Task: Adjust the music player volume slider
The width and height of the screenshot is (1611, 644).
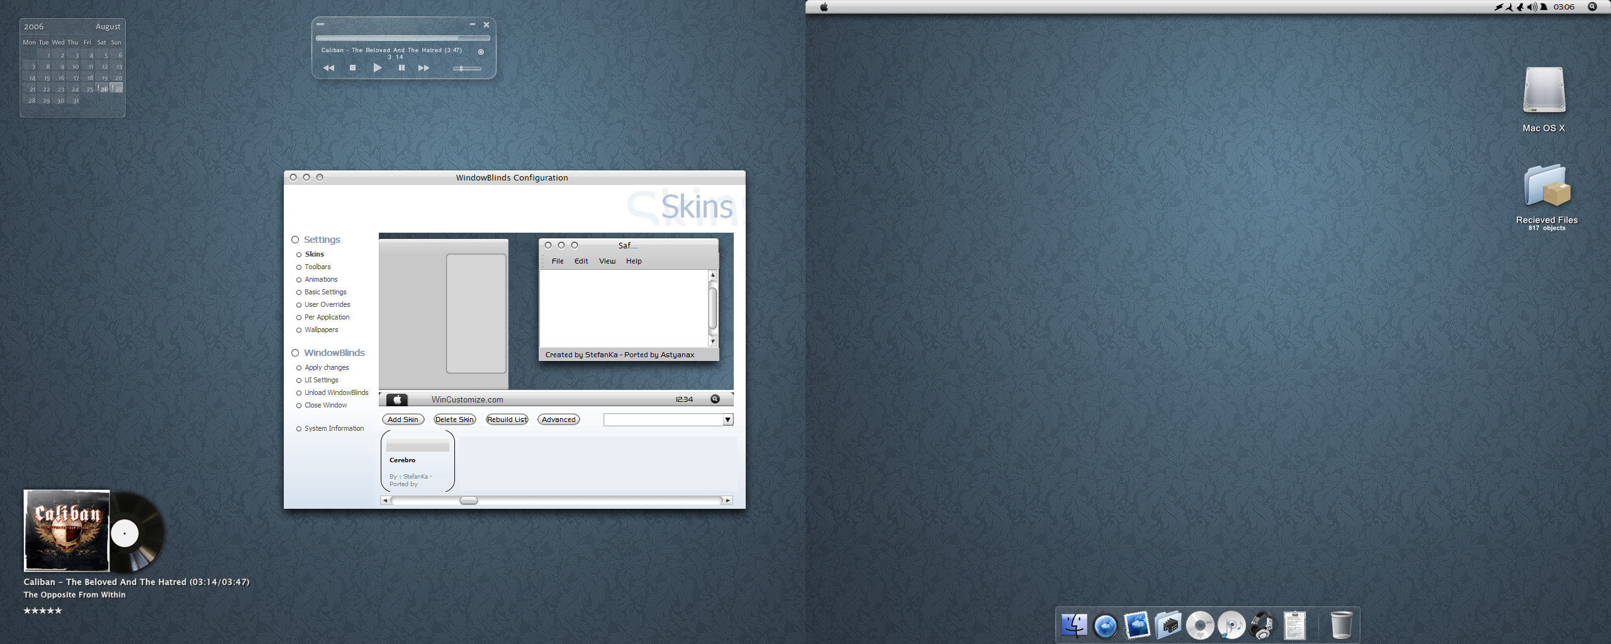Action: point(467,68)
